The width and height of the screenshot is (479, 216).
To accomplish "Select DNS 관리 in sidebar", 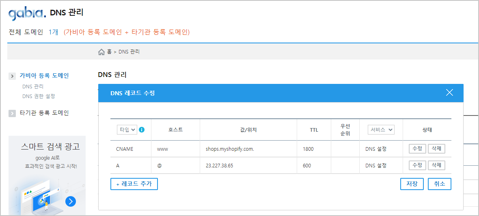I will 33,87.
